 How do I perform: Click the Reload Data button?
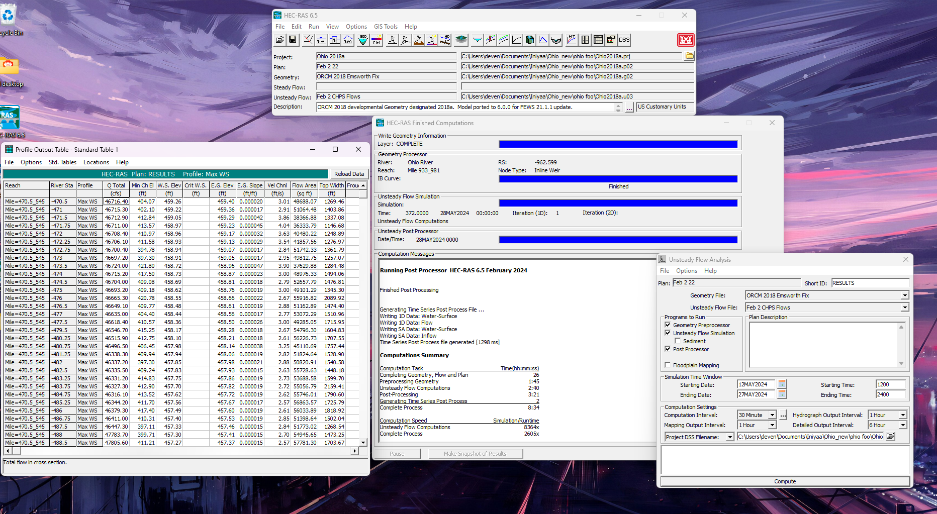(x=349, y=174)
